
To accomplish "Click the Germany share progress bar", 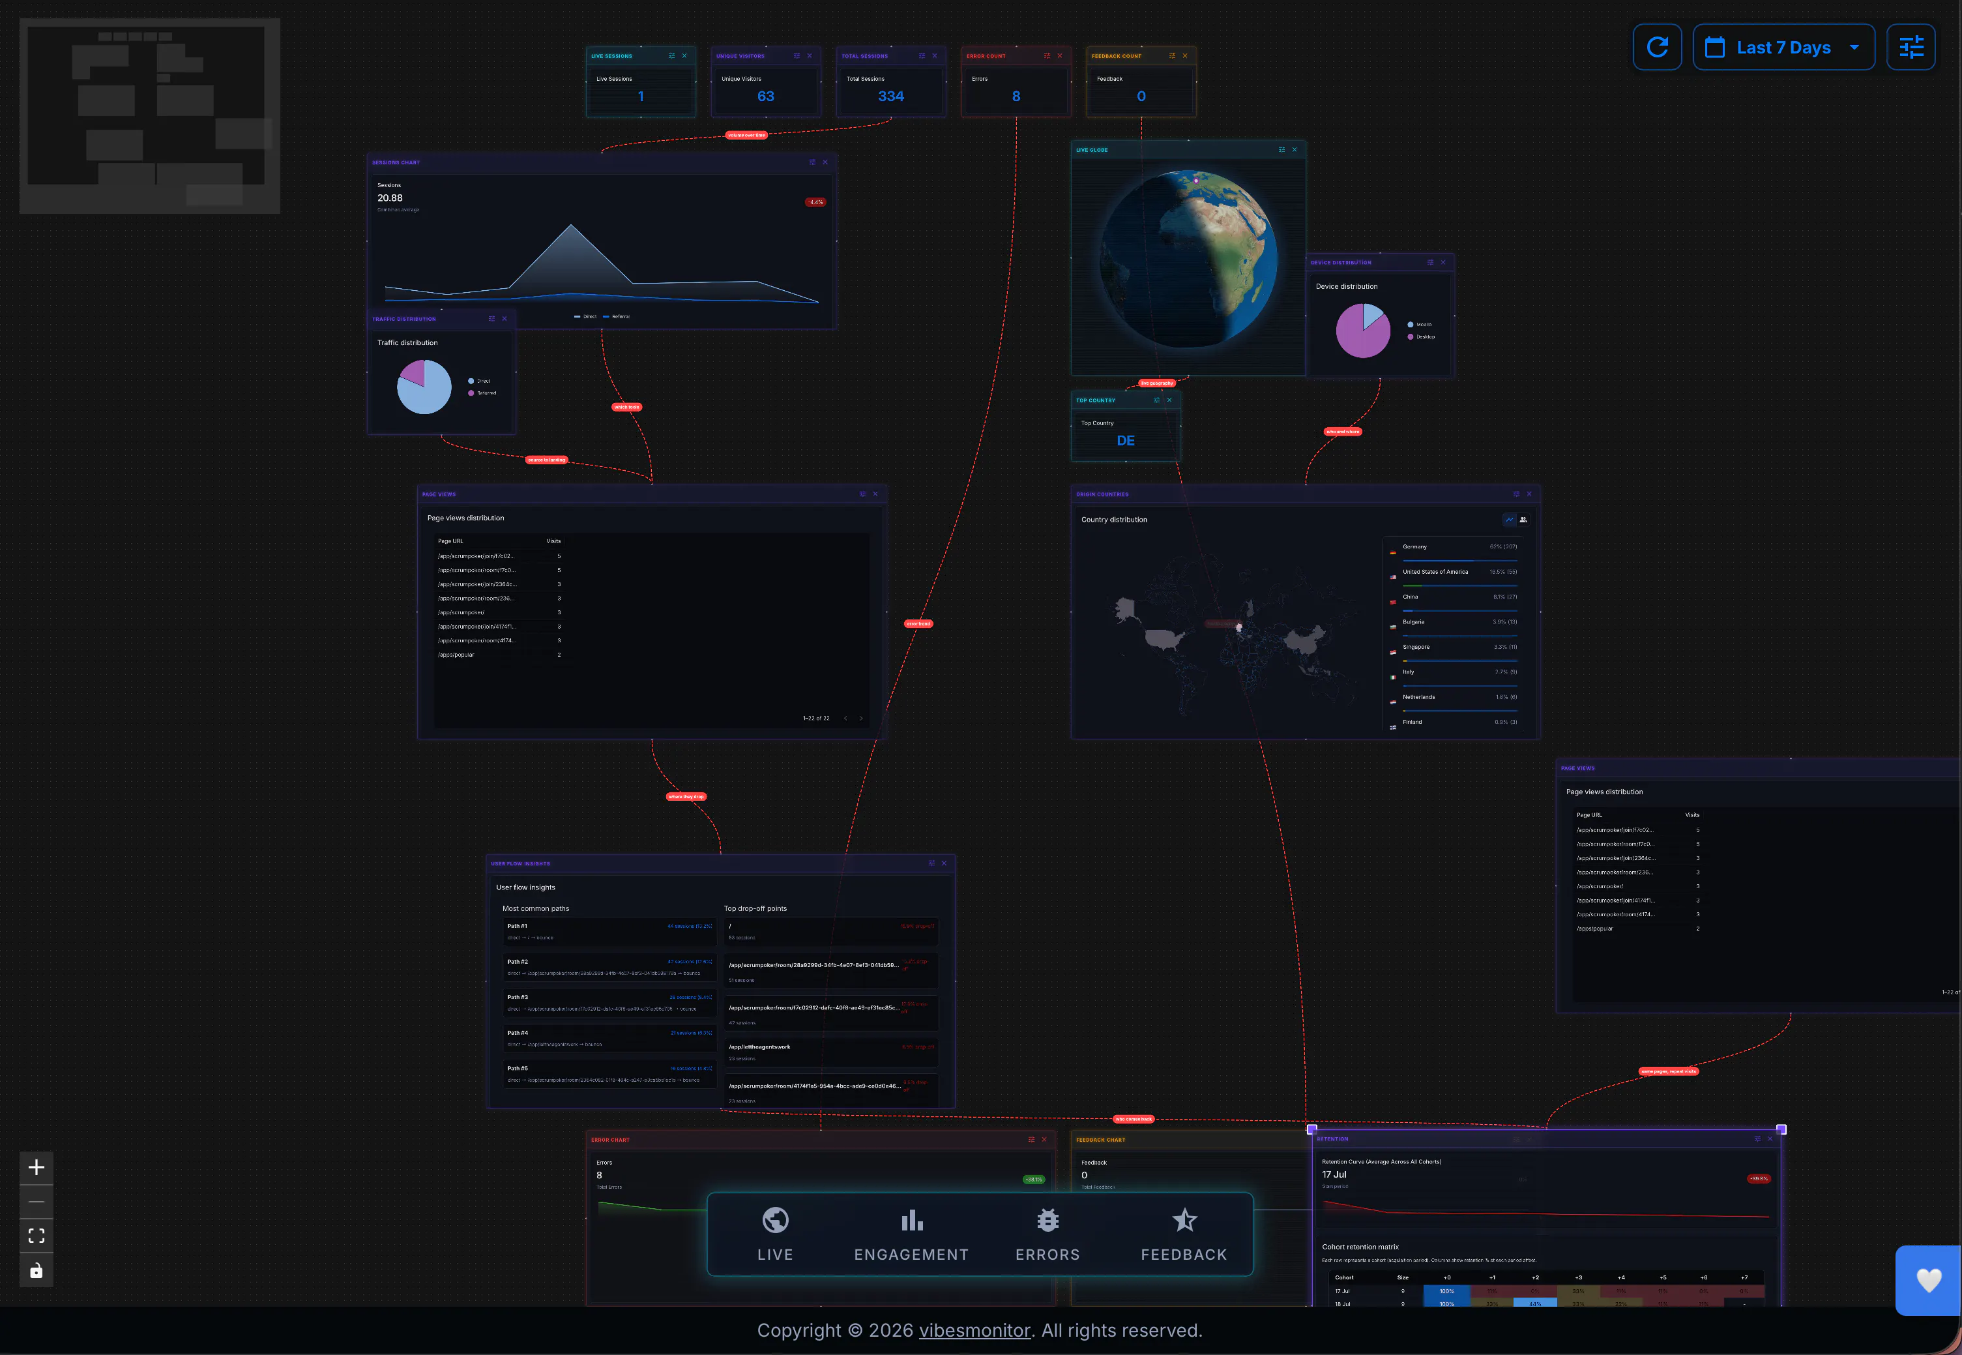I will coord(1459,561).
